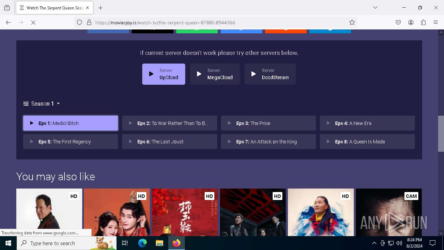Viewport: 444px width, 250px height.
Task: Click the taskbar search box
Action: point(67,243)
